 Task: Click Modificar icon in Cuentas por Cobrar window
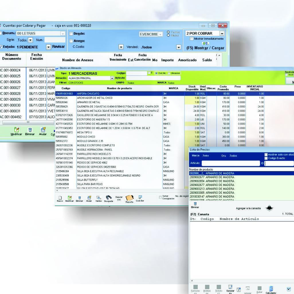17,130
